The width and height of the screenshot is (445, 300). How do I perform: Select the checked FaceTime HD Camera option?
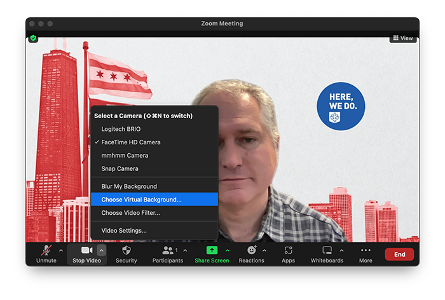click(130, 142)
